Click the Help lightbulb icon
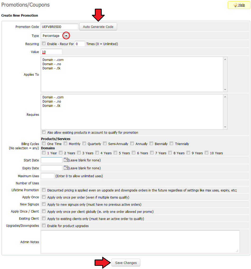The height and width of the screenshot is (269, 251). point(235,5)
